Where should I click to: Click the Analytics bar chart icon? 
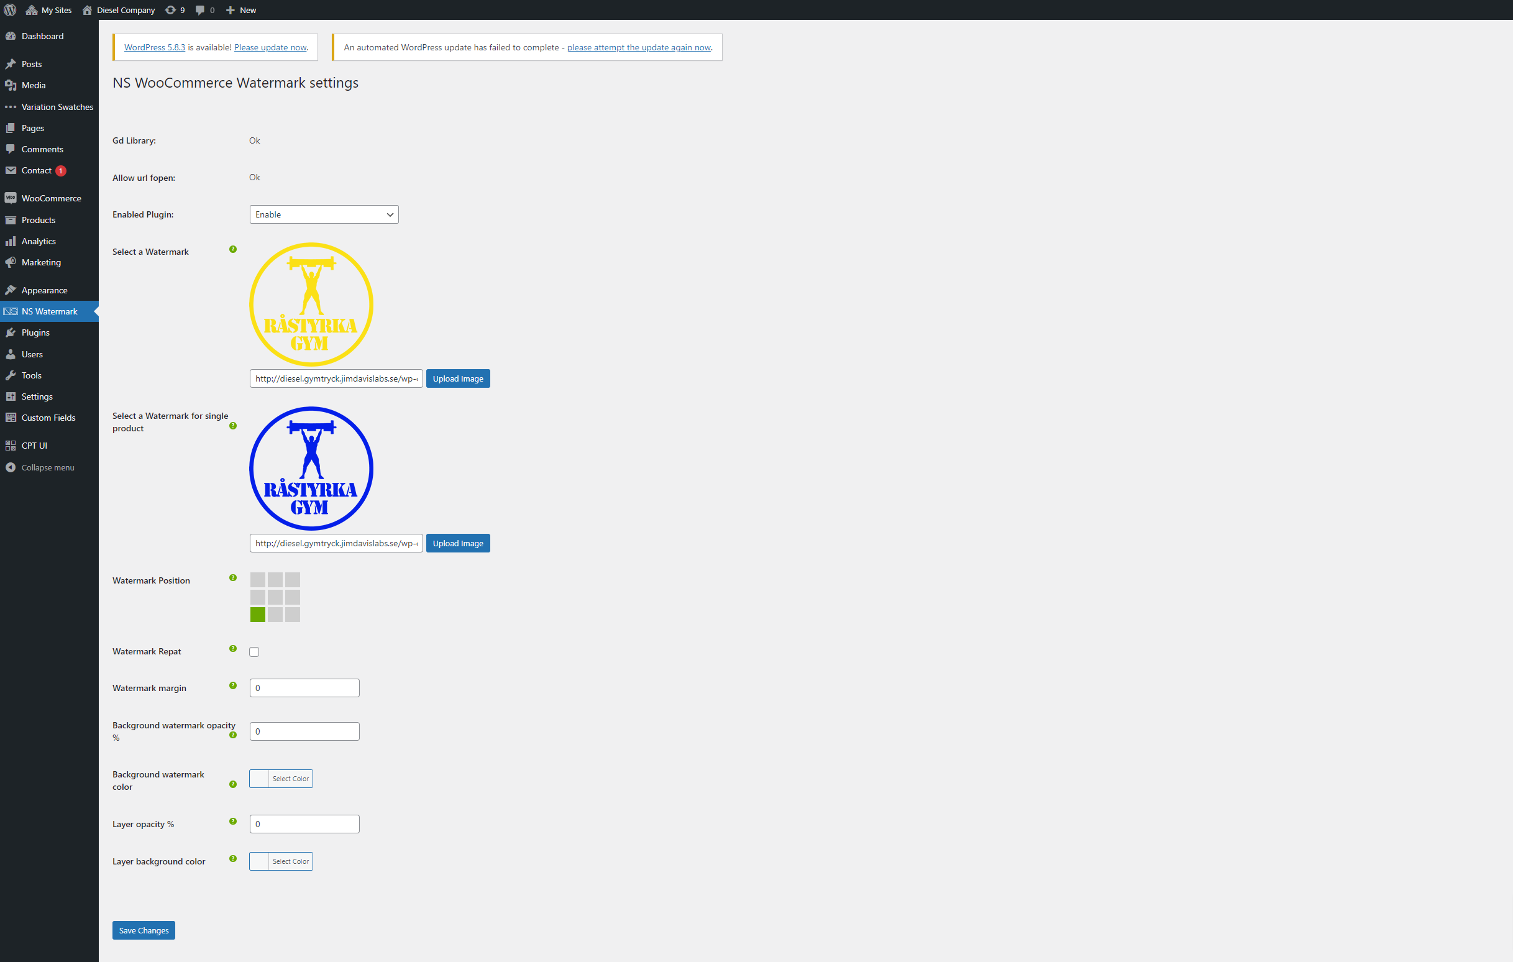point(11,241)
